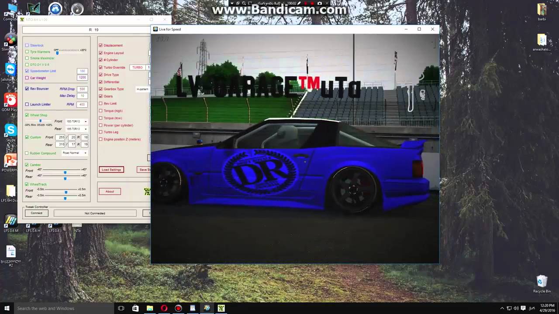The image size is (559, 314).
Task: Open the arwashalo desktop file
Action: pyautogui.click(x=542, y=43)
